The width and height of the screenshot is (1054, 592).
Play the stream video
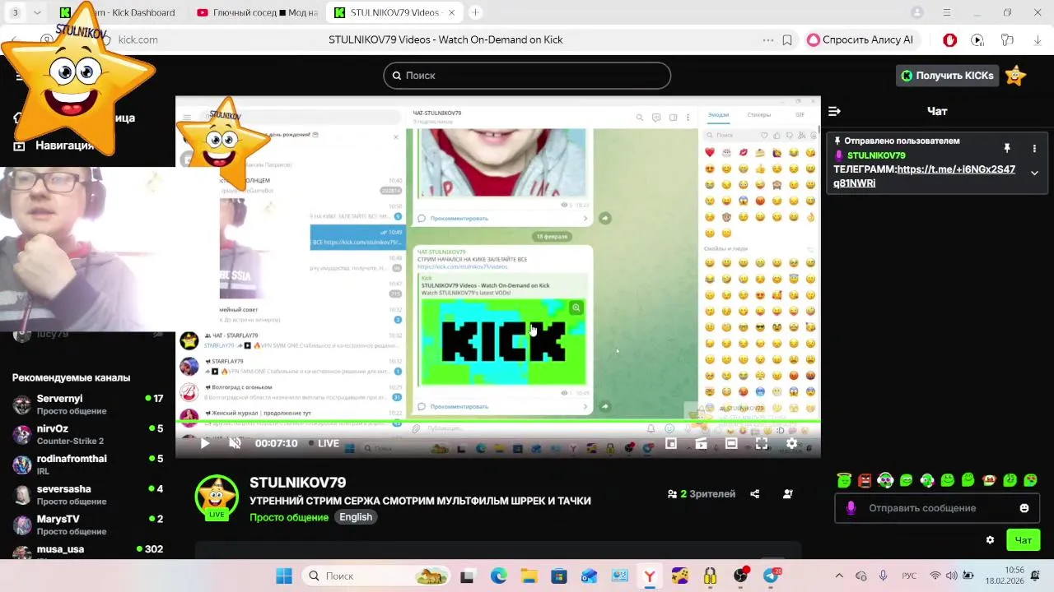(205, 443)
